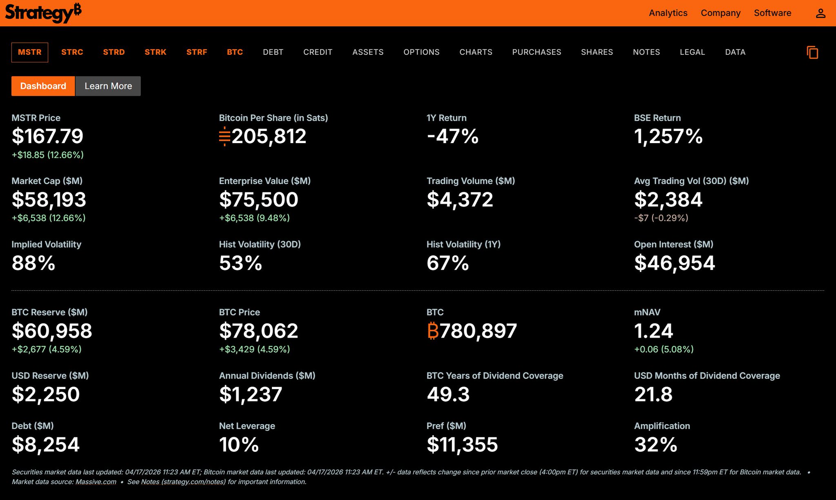Click the mNAV value 1.24
The image size is (836, 500).
653,331
